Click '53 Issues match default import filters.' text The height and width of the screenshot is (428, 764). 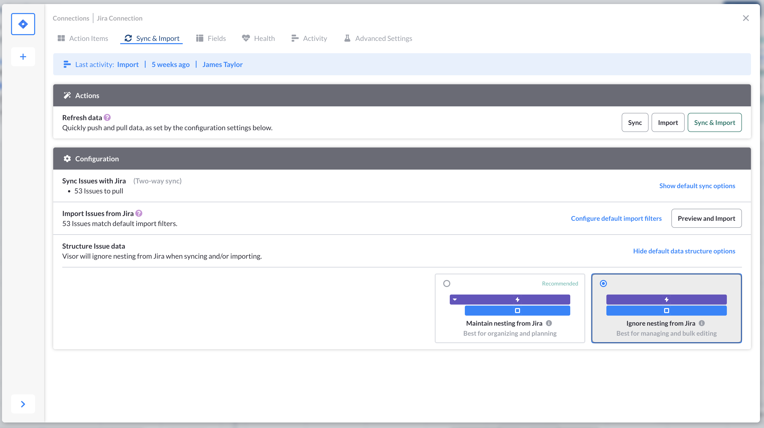(x=119, y=224)
